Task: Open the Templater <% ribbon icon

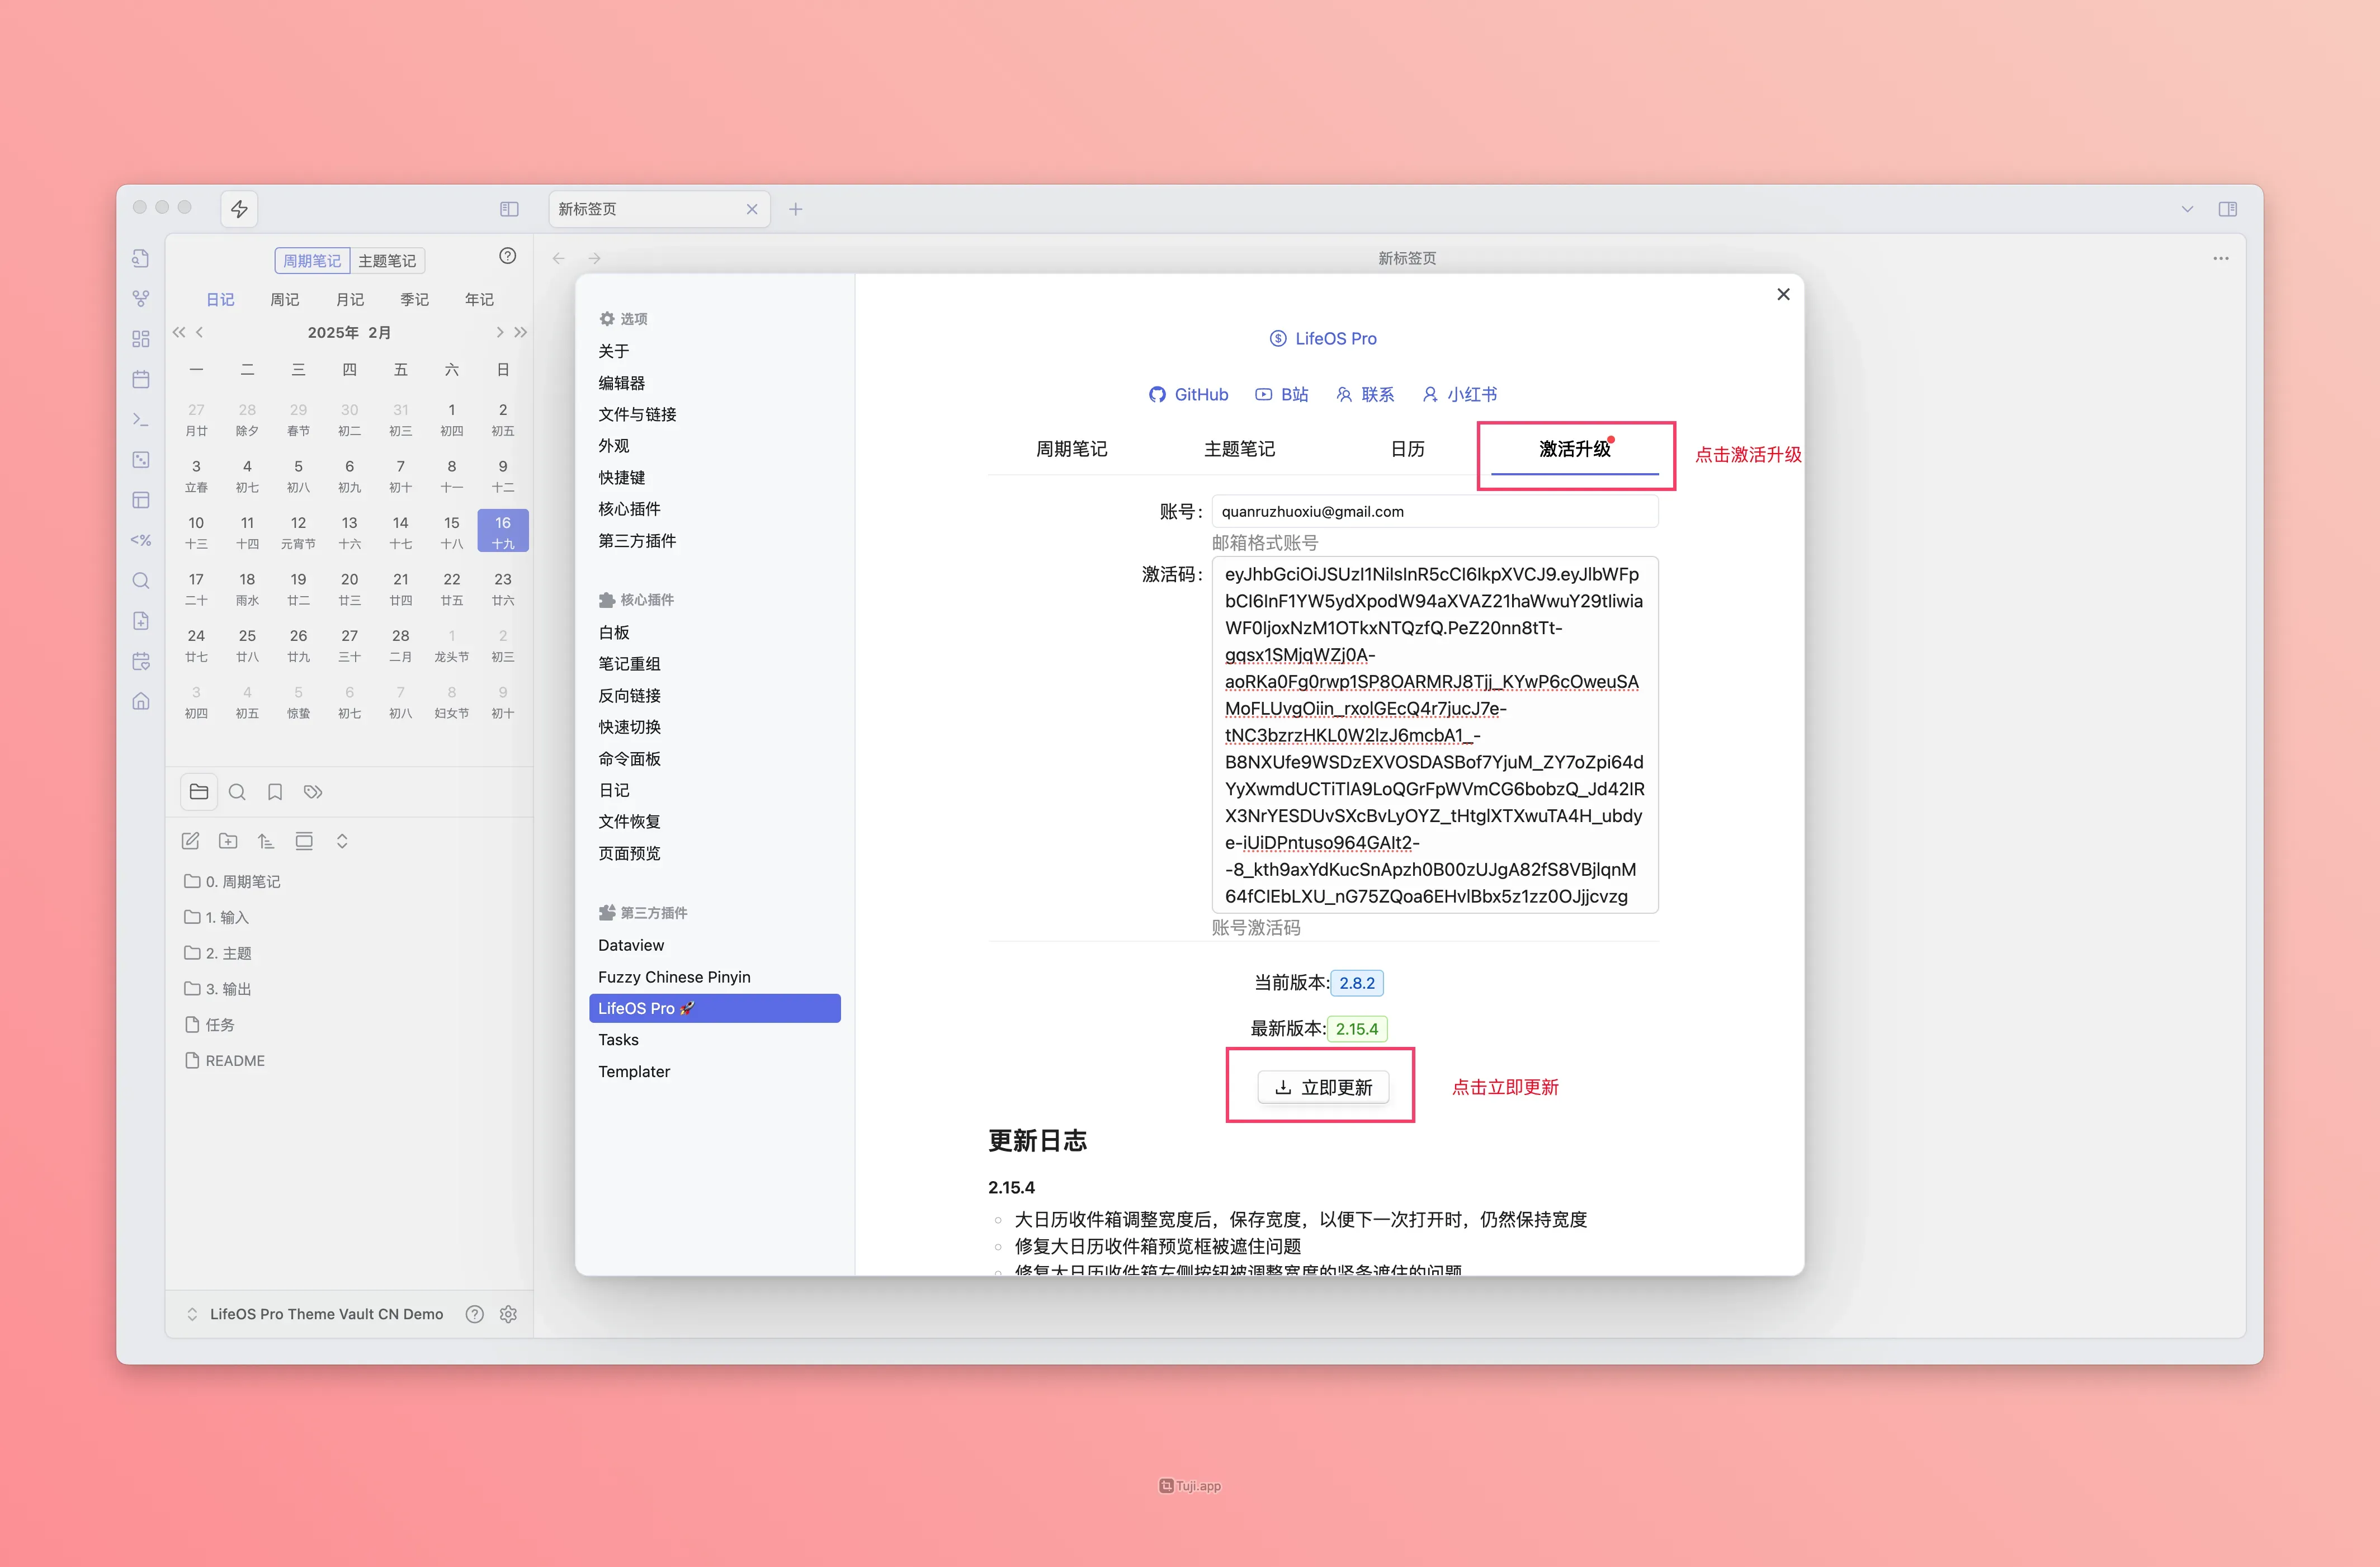Action: click(141, 540)
